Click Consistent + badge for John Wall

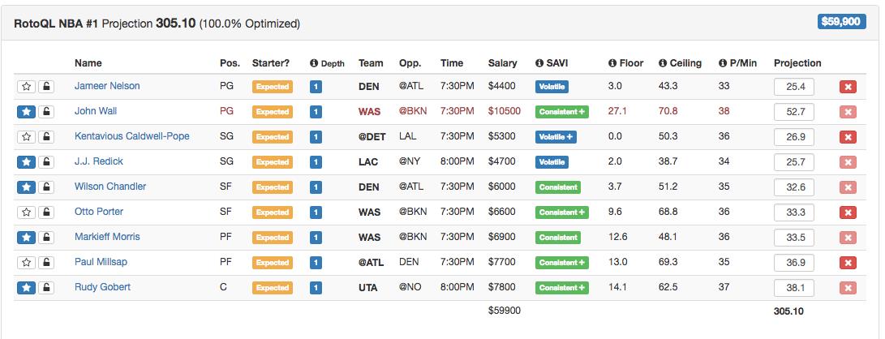click(x=561, y=112)
